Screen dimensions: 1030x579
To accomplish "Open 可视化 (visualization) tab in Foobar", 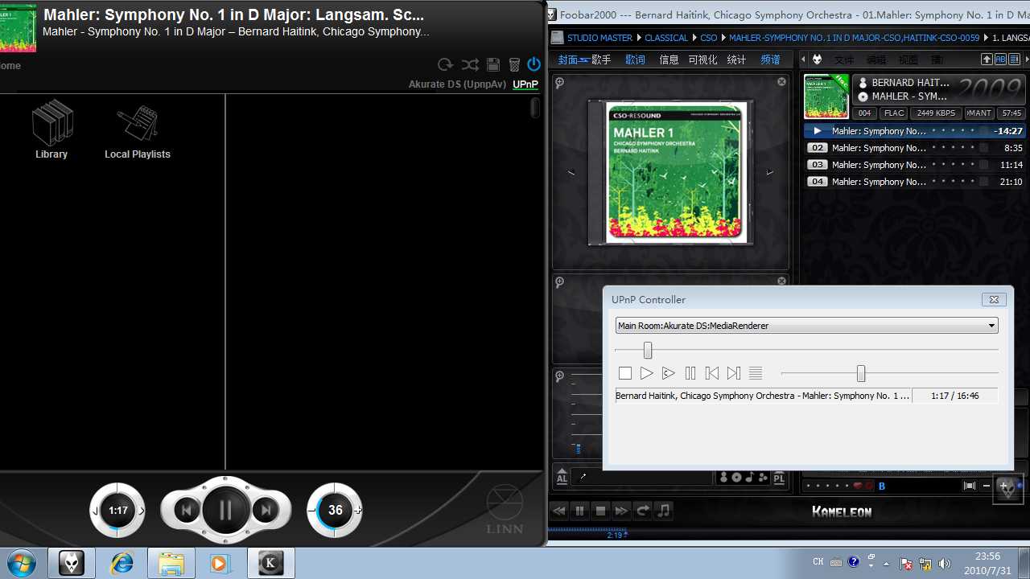I will pyautogui.click(x=702, y=60).
